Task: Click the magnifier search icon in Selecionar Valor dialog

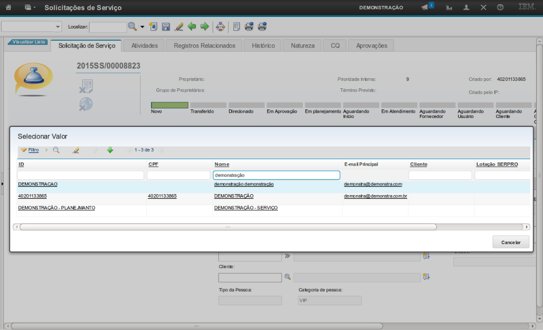Action: click(x=56, y=150)
